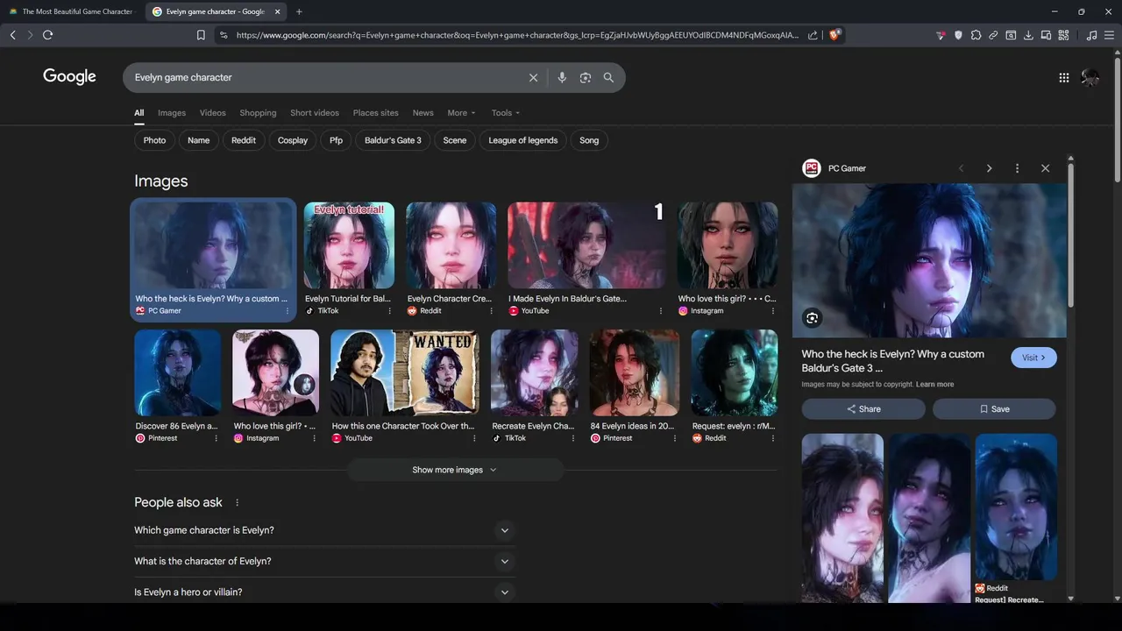Switch to the Videos tab

[x=212, y=113]
